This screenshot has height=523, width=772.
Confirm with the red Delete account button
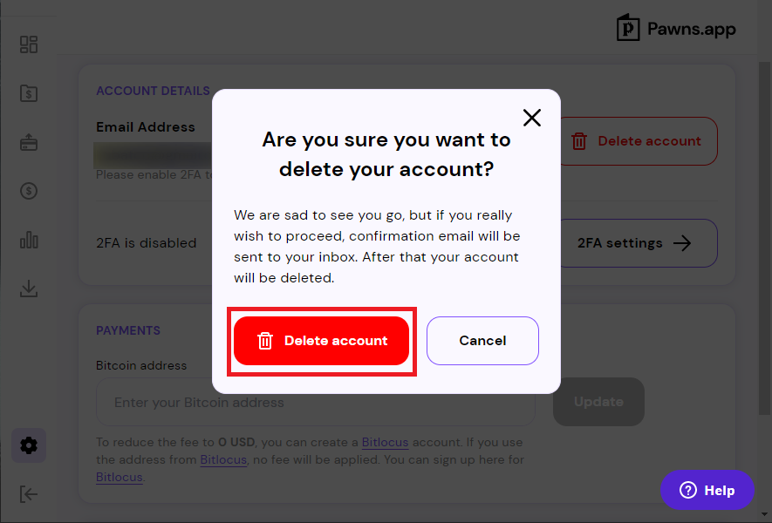(x=322, y=341)
